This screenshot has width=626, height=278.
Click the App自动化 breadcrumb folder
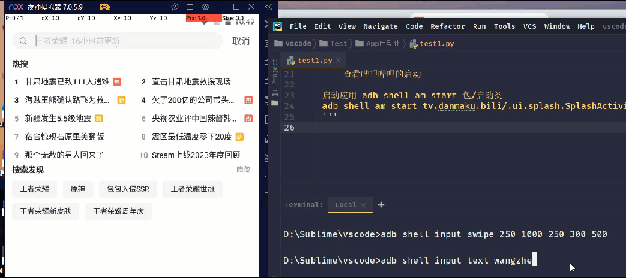point(378,44)
